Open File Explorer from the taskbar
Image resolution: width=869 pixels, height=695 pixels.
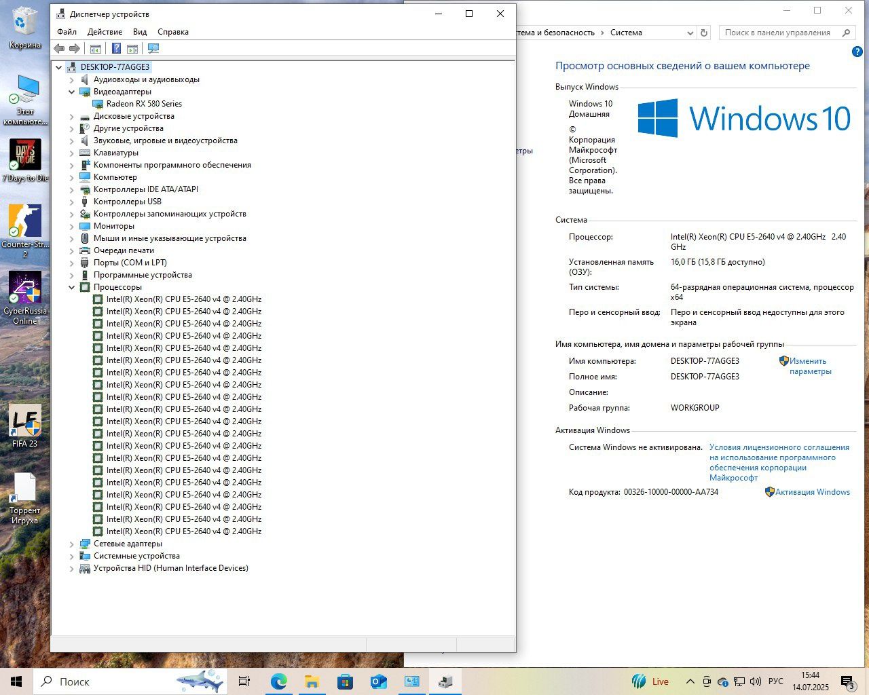(312, 681)
